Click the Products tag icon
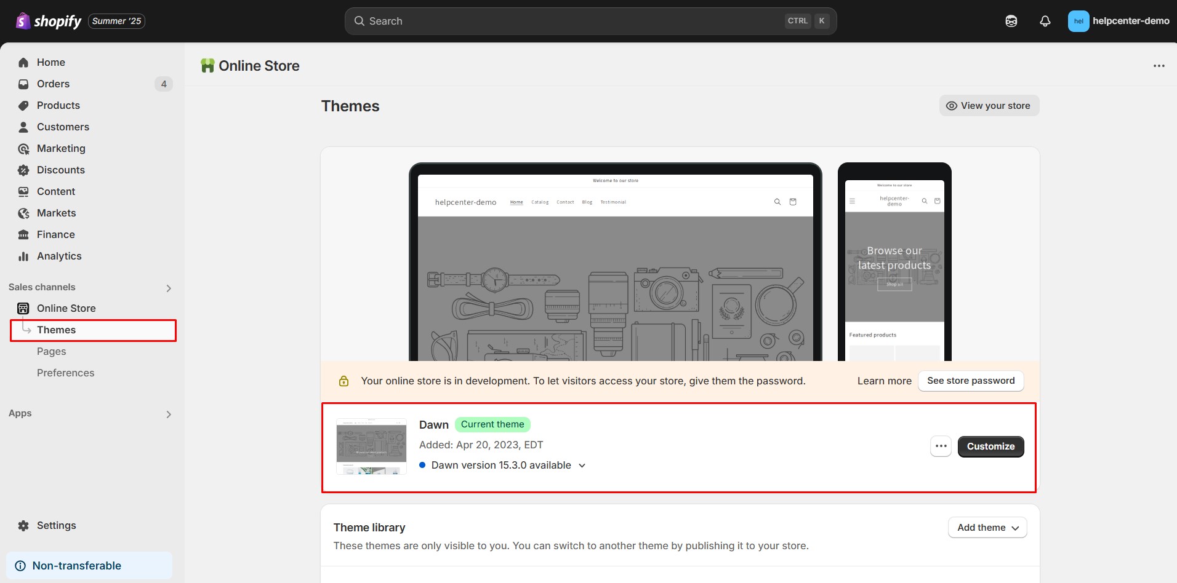The height and width of the screenshot is (583, 1177). pos(23,106)
